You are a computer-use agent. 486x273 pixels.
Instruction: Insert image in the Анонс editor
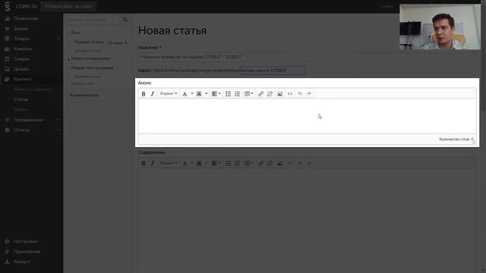coord(280,94)
